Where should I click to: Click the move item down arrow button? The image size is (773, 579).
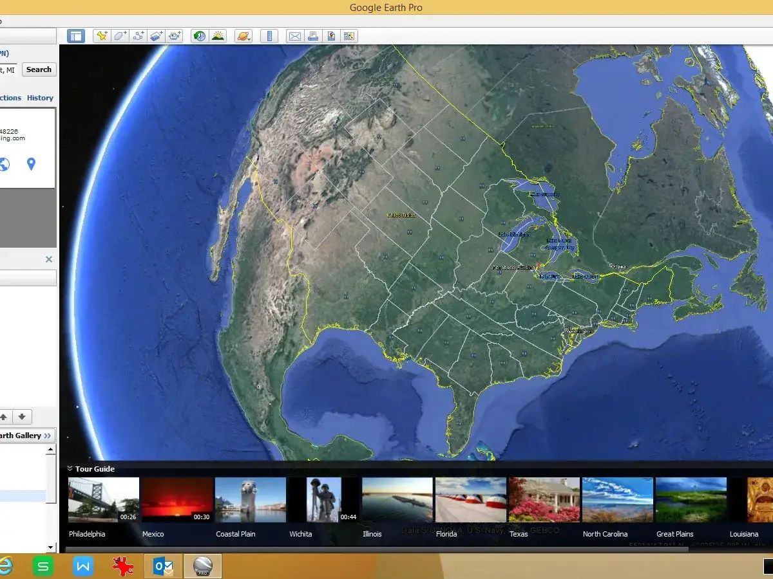[21, 416]
